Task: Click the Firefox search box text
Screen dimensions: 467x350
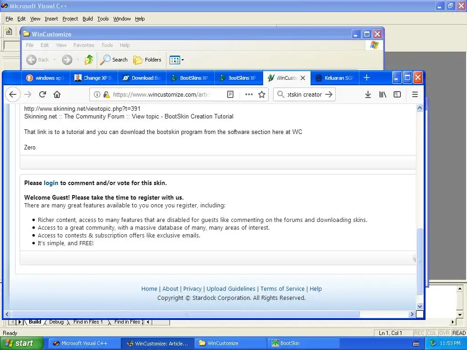Action: coord(304,95)
